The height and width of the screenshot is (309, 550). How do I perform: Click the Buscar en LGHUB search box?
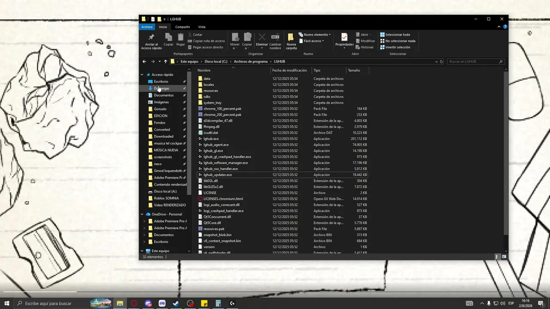475,61
